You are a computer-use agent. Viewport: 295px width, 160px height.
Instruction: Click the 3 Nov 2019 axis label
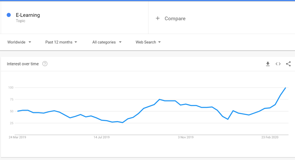point(186,137)
